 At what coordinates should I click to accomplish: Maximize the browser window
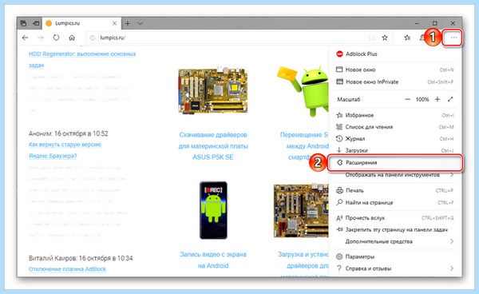pos(435,23)
